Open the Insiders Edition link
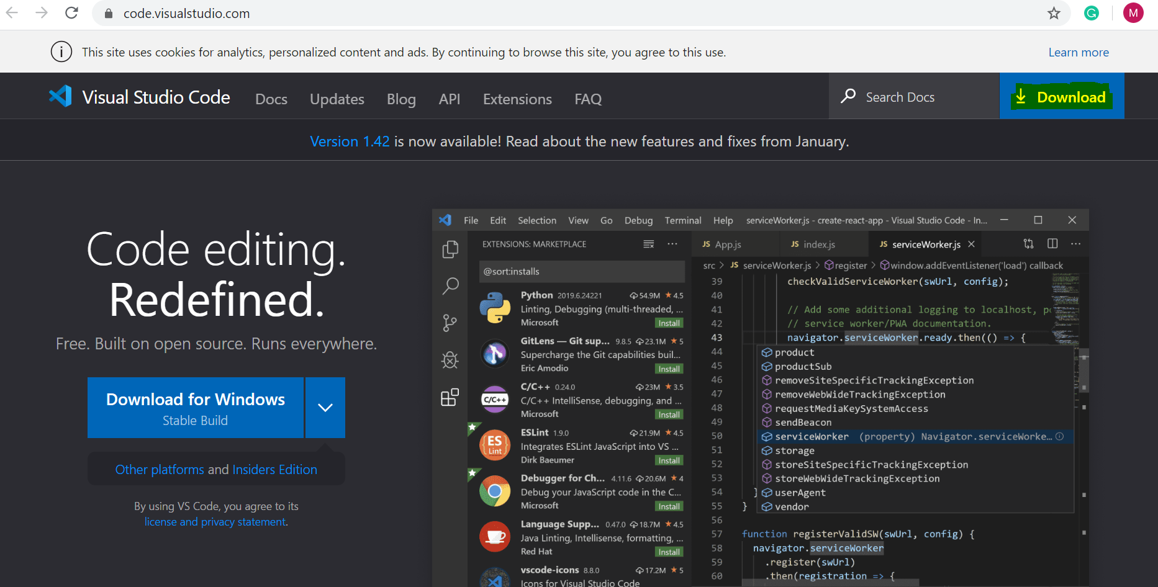The width and height of the screenshot is (1158, 587). coord(274,470)
